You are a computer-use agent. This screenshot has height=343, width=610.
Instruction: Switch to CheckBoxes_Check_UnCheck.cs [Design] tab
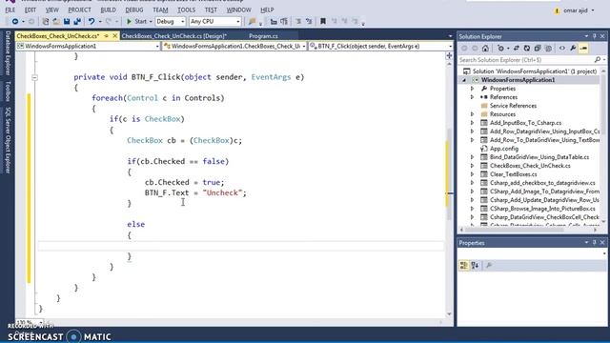[x=173, y=36]
